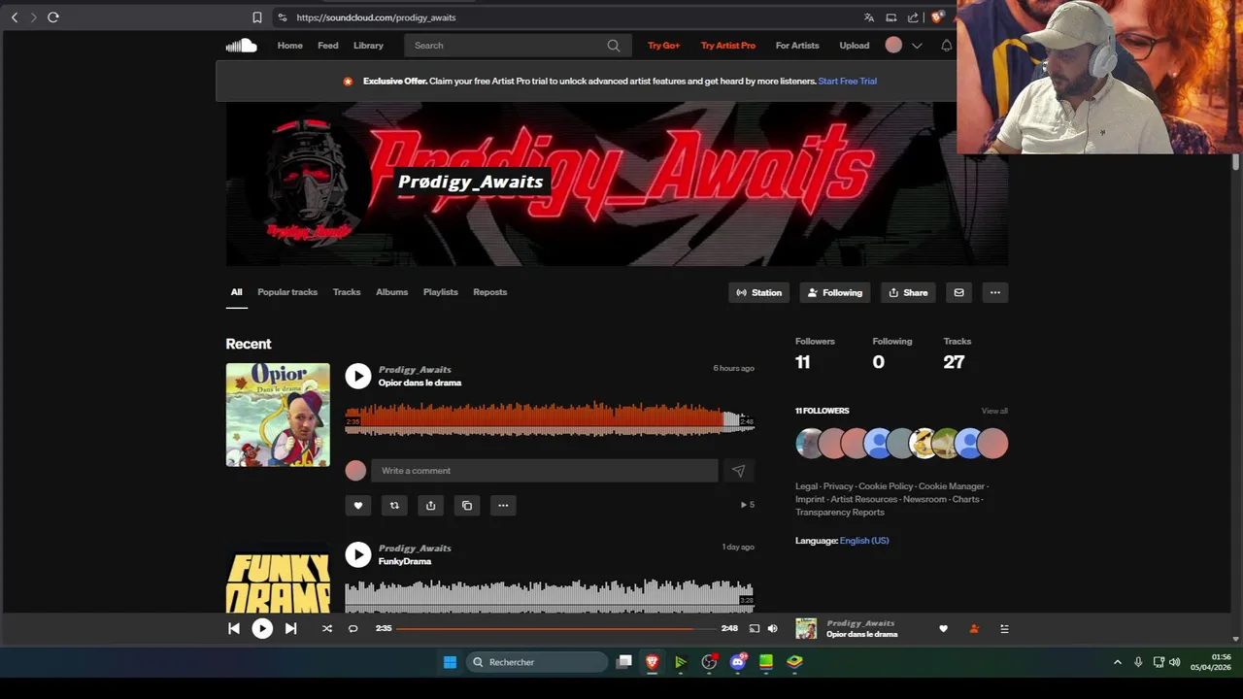Toggle the orange follow icon in player bar
The height and width of the screenshot is (699, 1243).
[974, 628]
